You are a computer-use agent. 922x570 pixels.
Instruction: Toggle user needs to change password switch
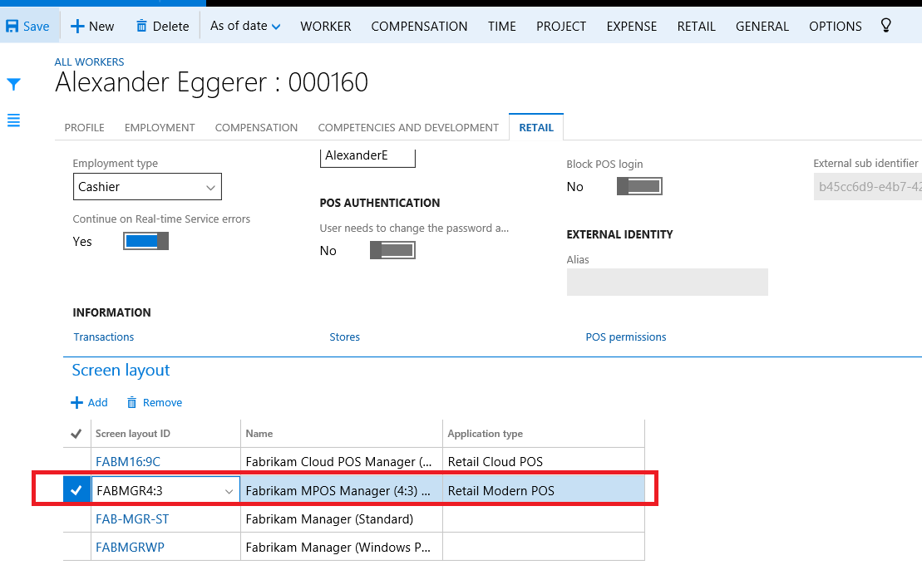392,250
